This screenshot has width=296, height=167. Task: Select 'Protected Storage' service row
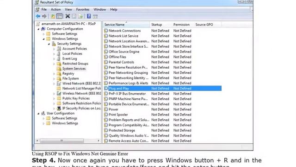162,130
